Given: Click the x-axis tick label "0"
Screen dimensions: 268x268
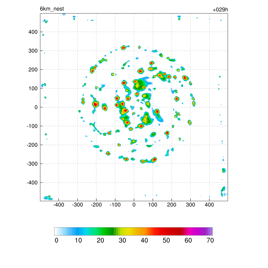Looking at the screenshot, I should coord(134,205).
